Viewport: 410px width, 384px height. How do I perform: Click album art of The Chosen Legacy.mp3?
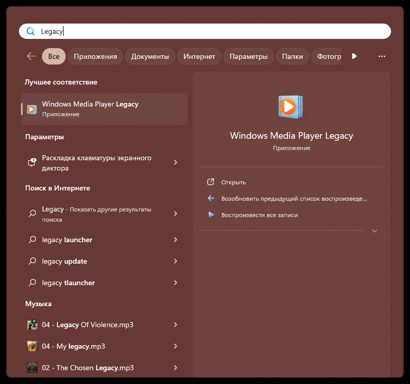[x=32, y=368]
